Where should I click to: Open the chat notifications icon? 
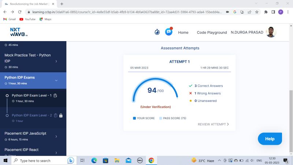[168, 32]
